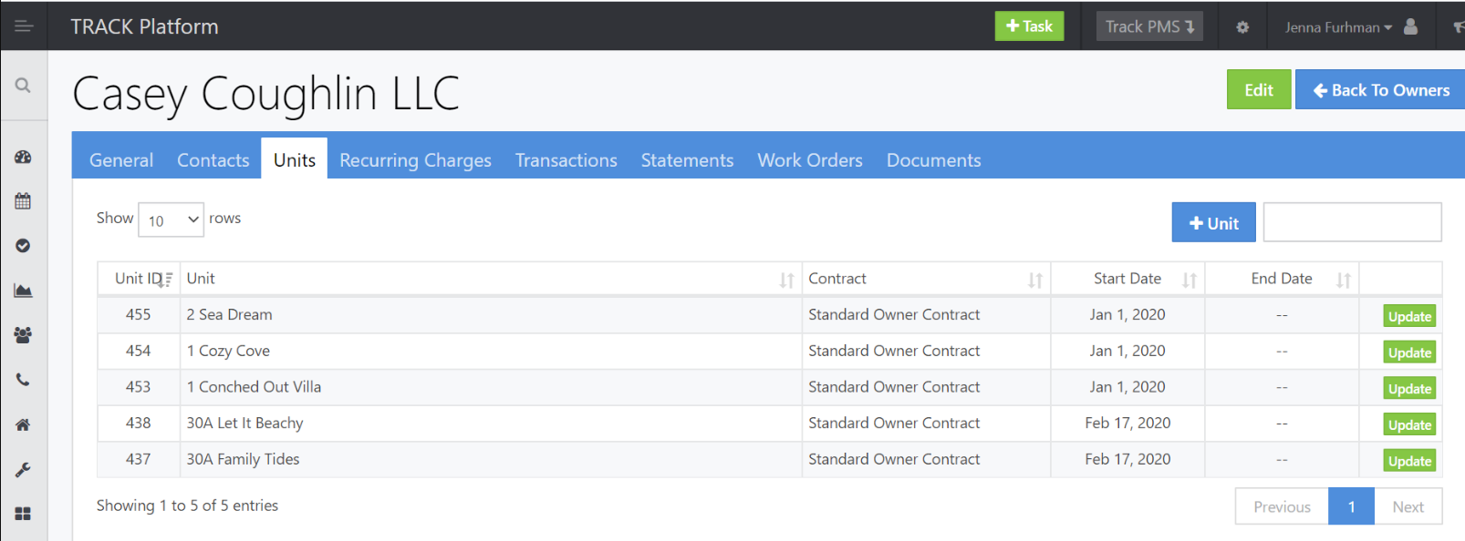Open the people group icon in sidebar

pyautogui.click(x=24, y=335)
